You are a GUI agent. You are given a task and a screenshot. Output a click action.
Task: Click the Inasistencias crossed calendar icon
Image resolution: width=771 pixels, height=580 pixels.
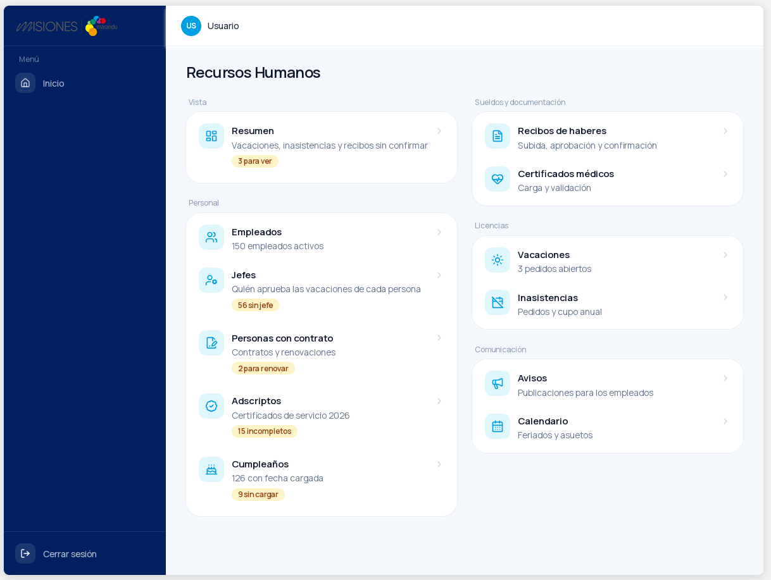tap(498, 302)
